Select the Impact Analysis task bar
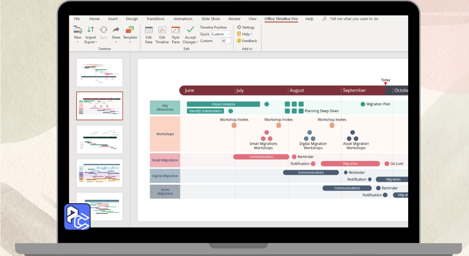 [x=223, y=104]
